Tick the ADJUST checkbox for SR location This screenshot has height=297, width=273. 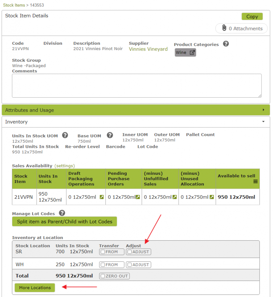coord(130,252)
